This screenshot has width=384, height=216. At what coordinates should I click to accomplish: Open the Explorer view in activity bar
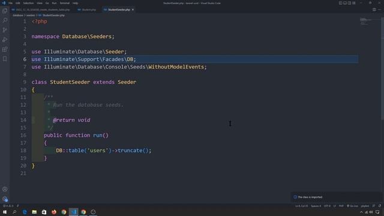coord(5,11)
